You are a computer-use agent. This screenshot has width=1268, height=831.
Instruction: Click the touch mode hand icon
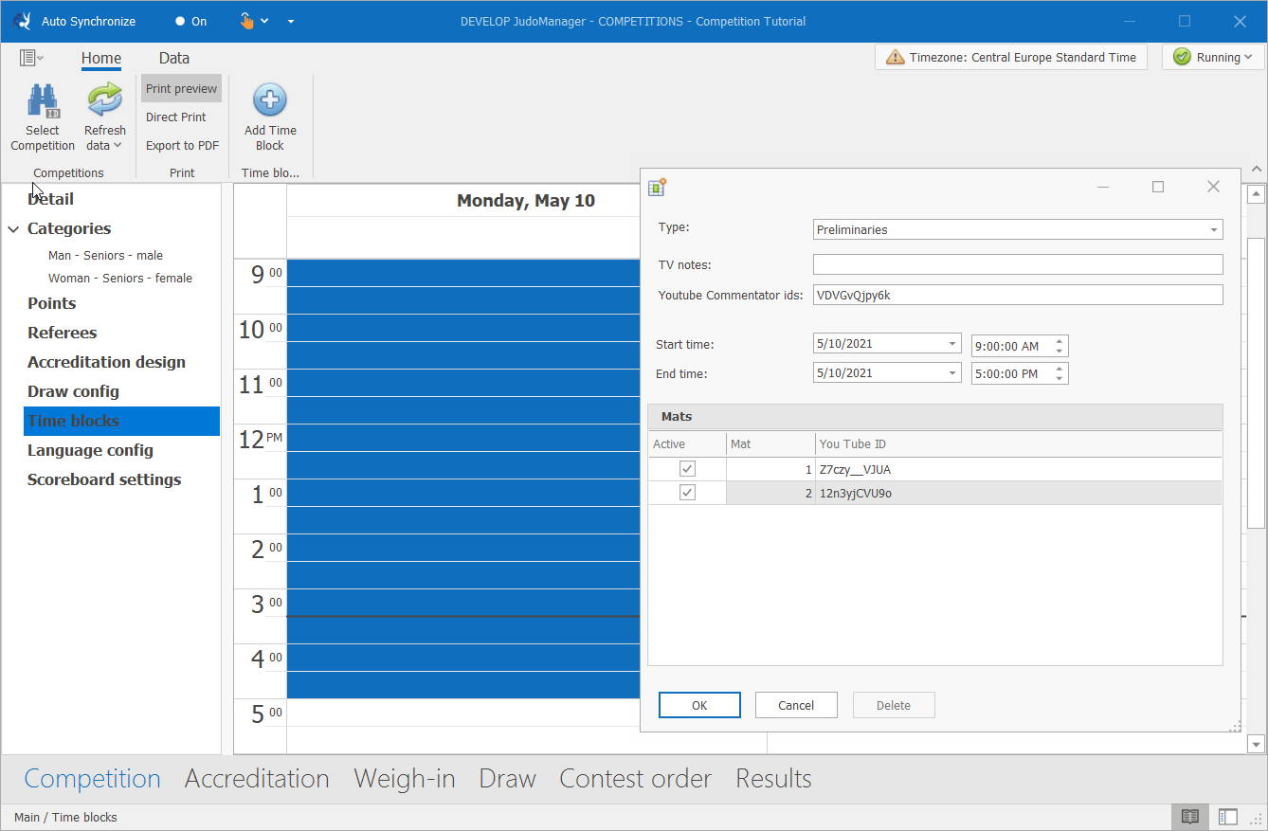pyautogui.click(x=246, y=21)
